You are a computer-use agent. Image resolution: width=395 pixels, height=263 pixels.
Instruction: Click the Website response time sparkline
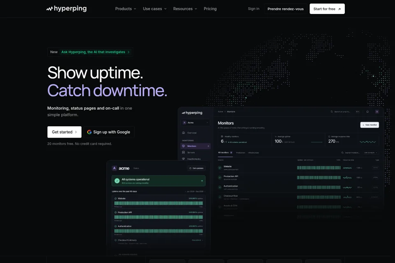pos(347,168)
